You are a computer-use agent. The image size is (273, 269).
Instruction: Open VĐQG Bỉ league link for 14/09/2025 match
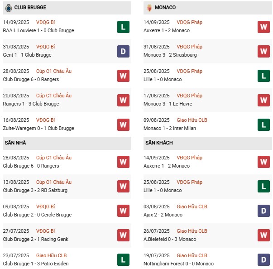(x=45, y=22)
